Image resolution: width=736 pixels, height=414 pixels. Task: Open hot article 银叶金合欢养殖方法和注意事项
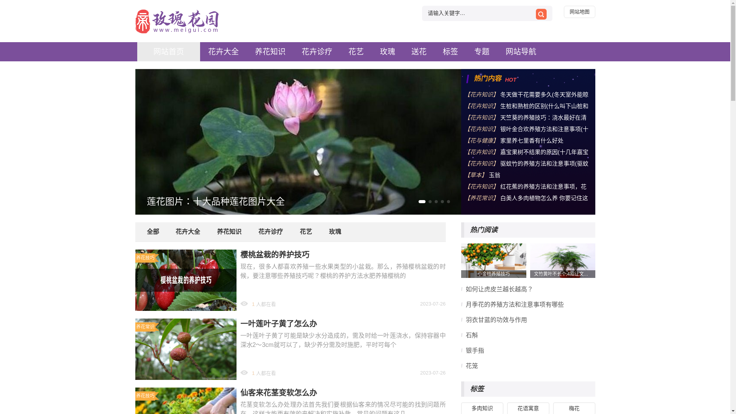544,129
